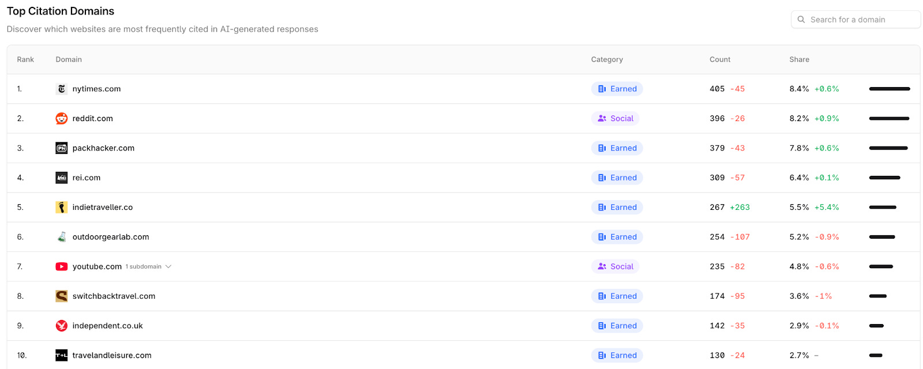Click the Earned badge for packhacker.com

point(617,148)
